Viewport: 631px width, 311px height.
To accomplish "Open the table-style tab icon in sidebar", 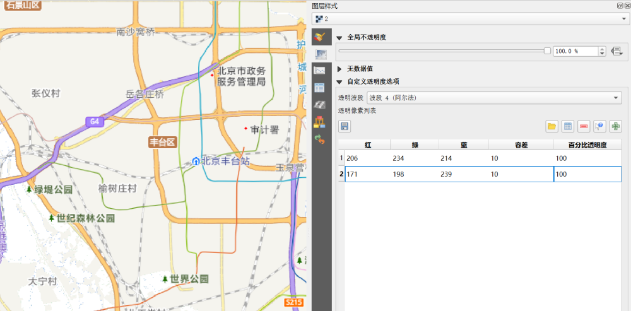I will click(319, 88).
